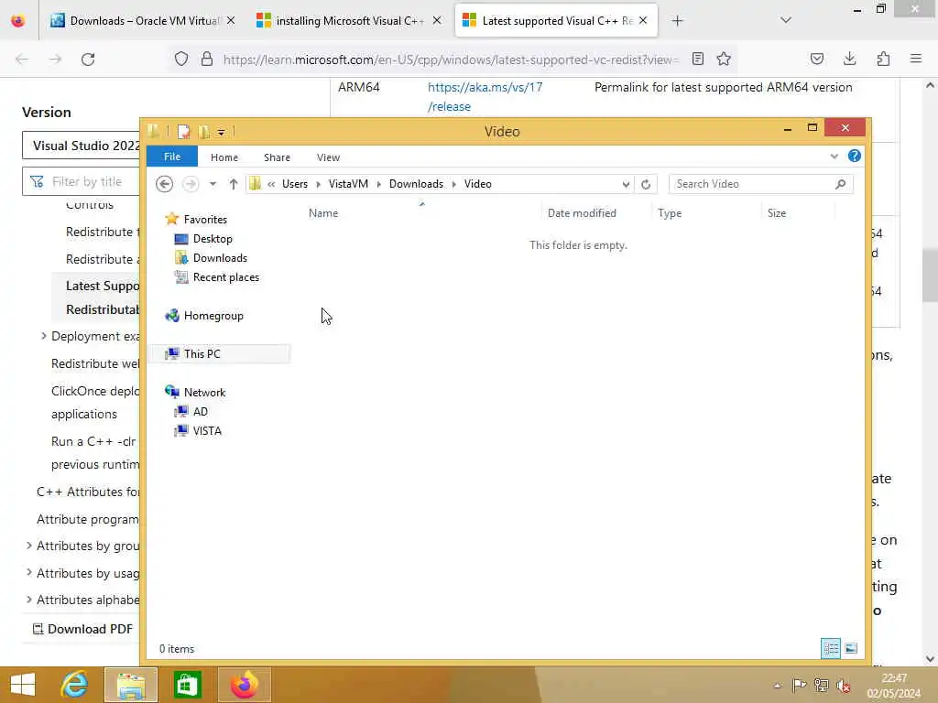Image resolution: width=938 pixels, height=703 pixels.
Task: Click in the Search Video box
Action: click(753, 184)
